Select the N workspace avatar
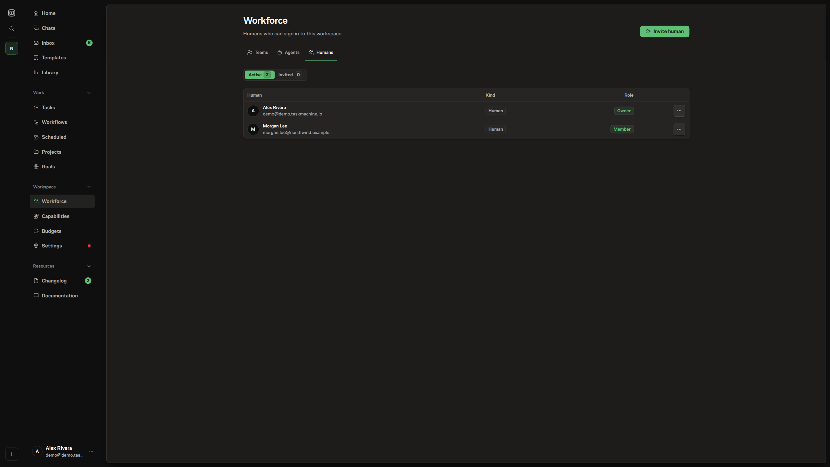 [12, 48]
